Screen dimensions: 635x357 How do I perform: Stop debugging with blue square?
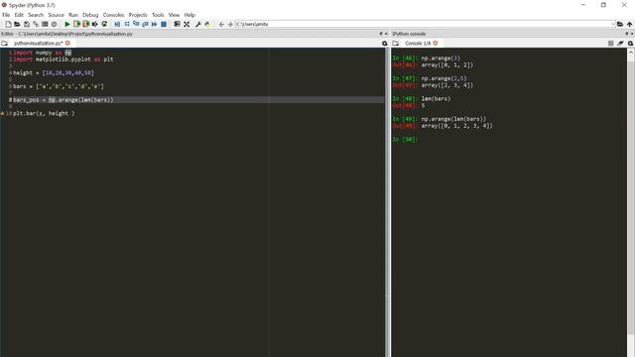pyautogui.click(x=164, y=24)
